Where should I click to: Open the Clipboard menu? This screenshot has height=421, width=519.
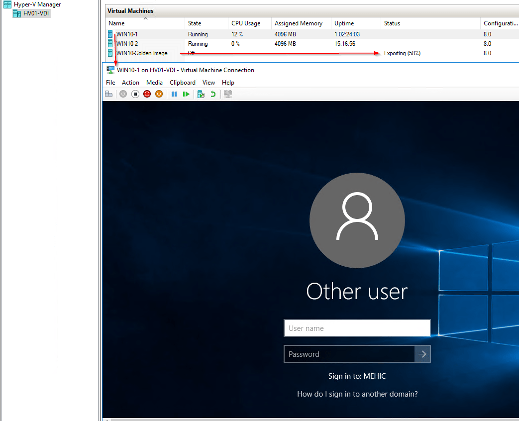(182, 82)
